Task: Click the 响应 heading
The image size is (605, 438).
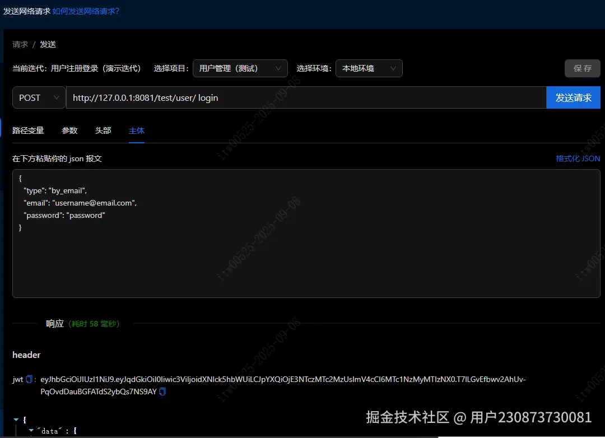Action: pyautogui.click(x=55, y=324)
